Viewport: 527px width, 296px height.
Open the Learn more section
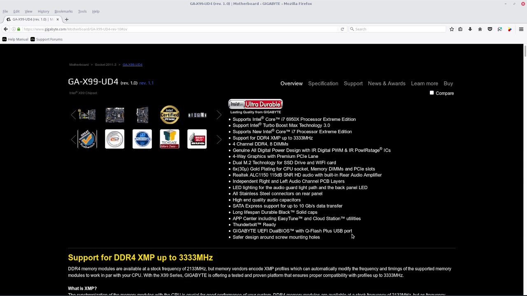click(424, 83)
